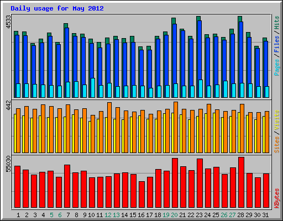This screenshot has height=221, width=283.
Task: Click the yellow bar for day 10
Action: click(x=90, y=137)
